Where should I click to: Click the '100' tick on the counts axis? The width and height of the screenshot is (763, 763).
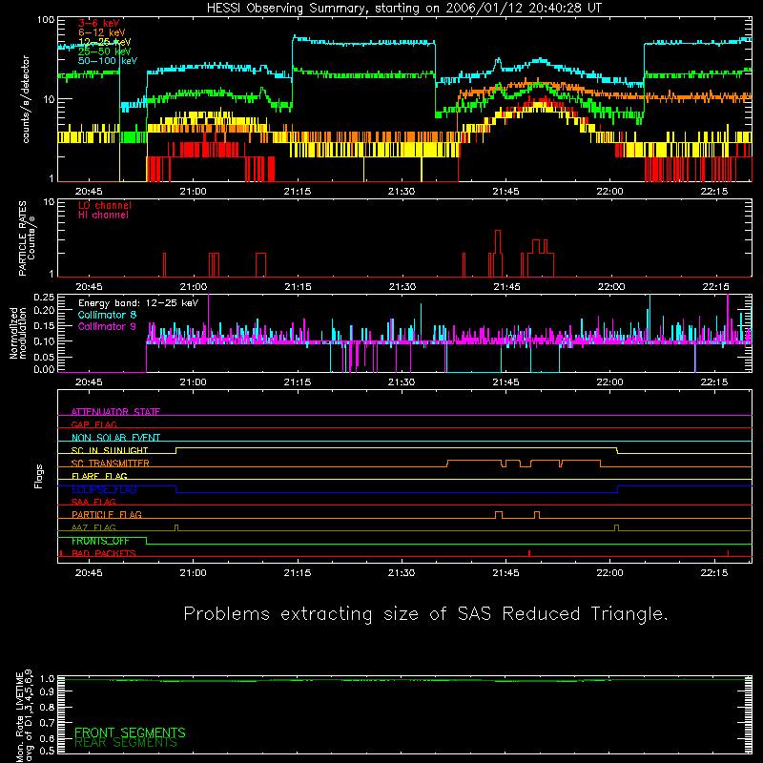(x=45, y=20)
